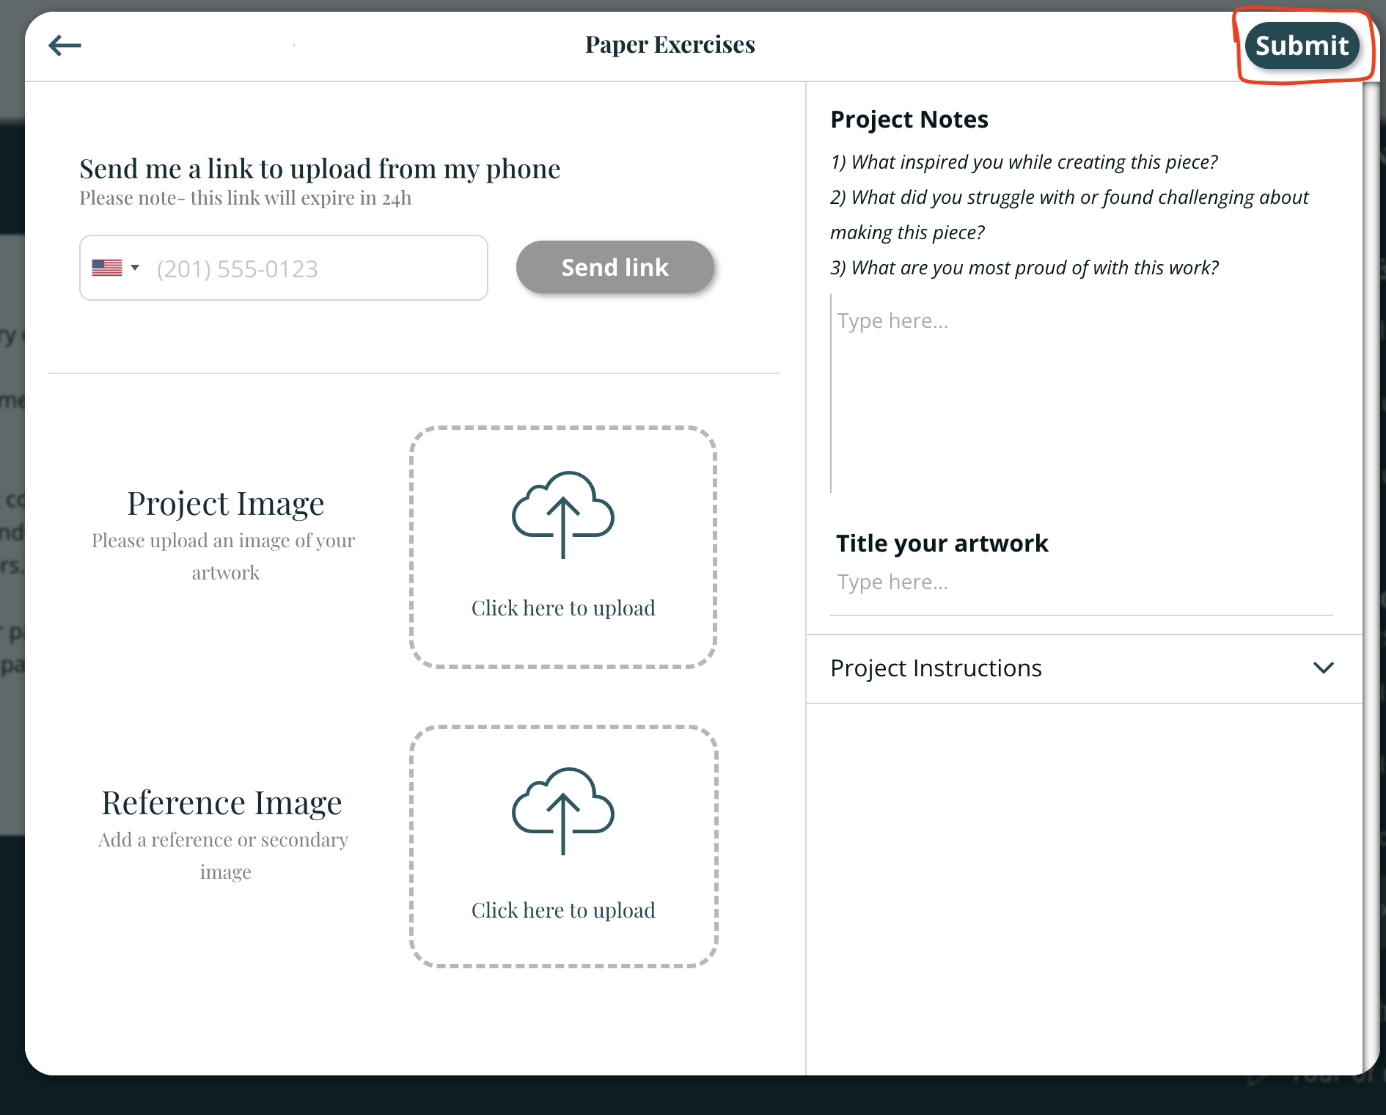Click 'Please note- this link will expire in 24h'

click(x=246, y=198)
